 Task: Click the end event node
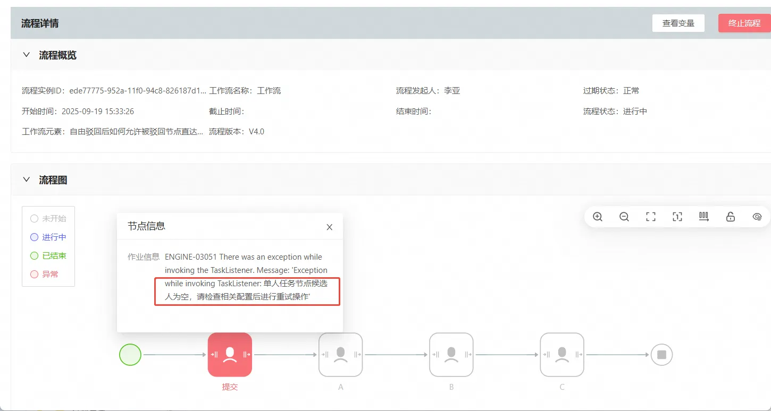(x=661, y=354)
